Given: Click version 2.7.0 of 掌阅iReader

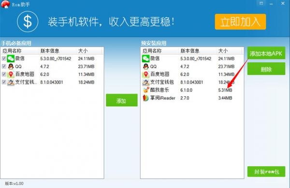Looking at the screenshot, I should 185,98.
